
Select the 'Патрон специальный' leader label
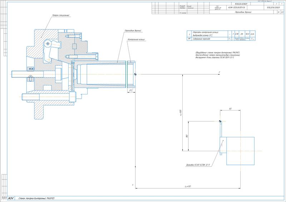point(61,15)
